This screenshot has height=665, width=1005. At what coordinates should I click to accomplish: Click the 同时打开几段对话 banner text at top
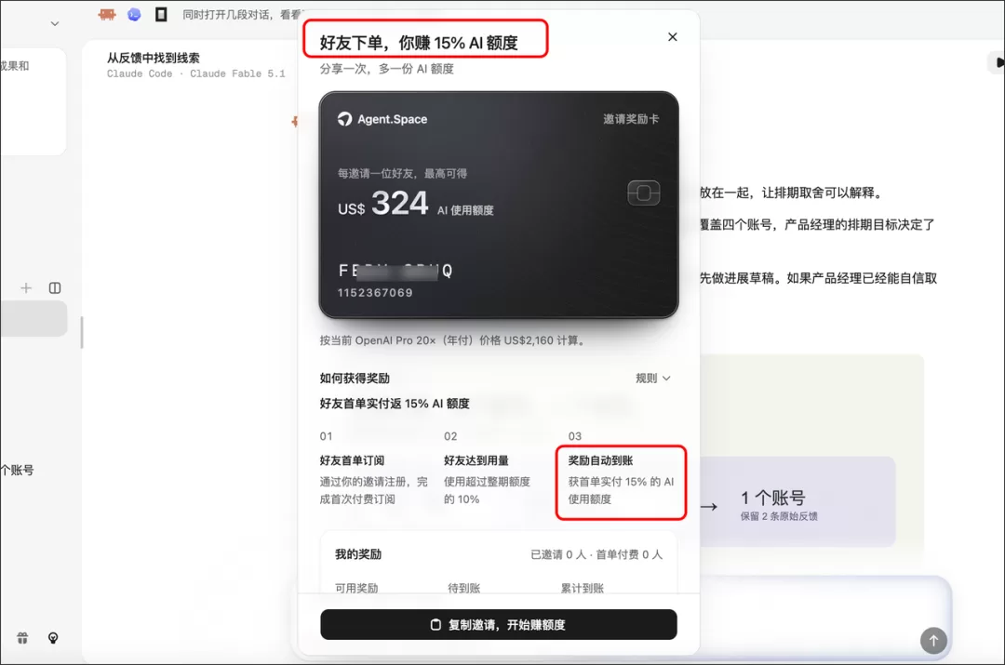(242, 14)
